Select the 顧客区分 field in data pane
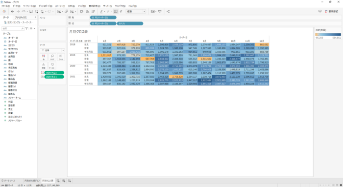This screenshot has width=343, height=187. coord(13,90)
